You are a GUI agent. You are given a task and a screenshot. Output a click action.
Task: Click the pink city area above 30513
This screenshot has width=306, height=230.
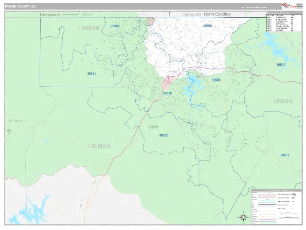click(167, 82)
